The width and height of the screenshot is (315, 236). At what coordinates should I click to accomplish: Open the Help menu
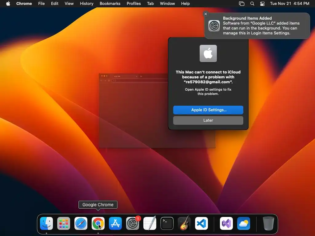point(185,4)
